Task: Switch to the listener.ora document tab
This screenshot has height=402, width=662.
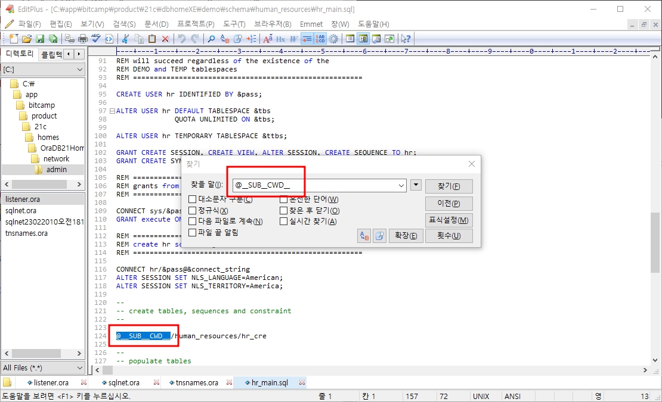Action: click(51, 382)
